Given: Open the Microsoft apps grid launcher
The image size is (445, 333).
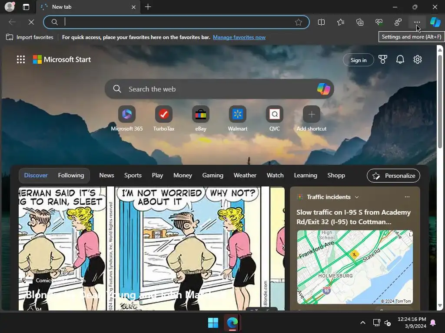Looking at the screenshot, I should tap(21, 59).
